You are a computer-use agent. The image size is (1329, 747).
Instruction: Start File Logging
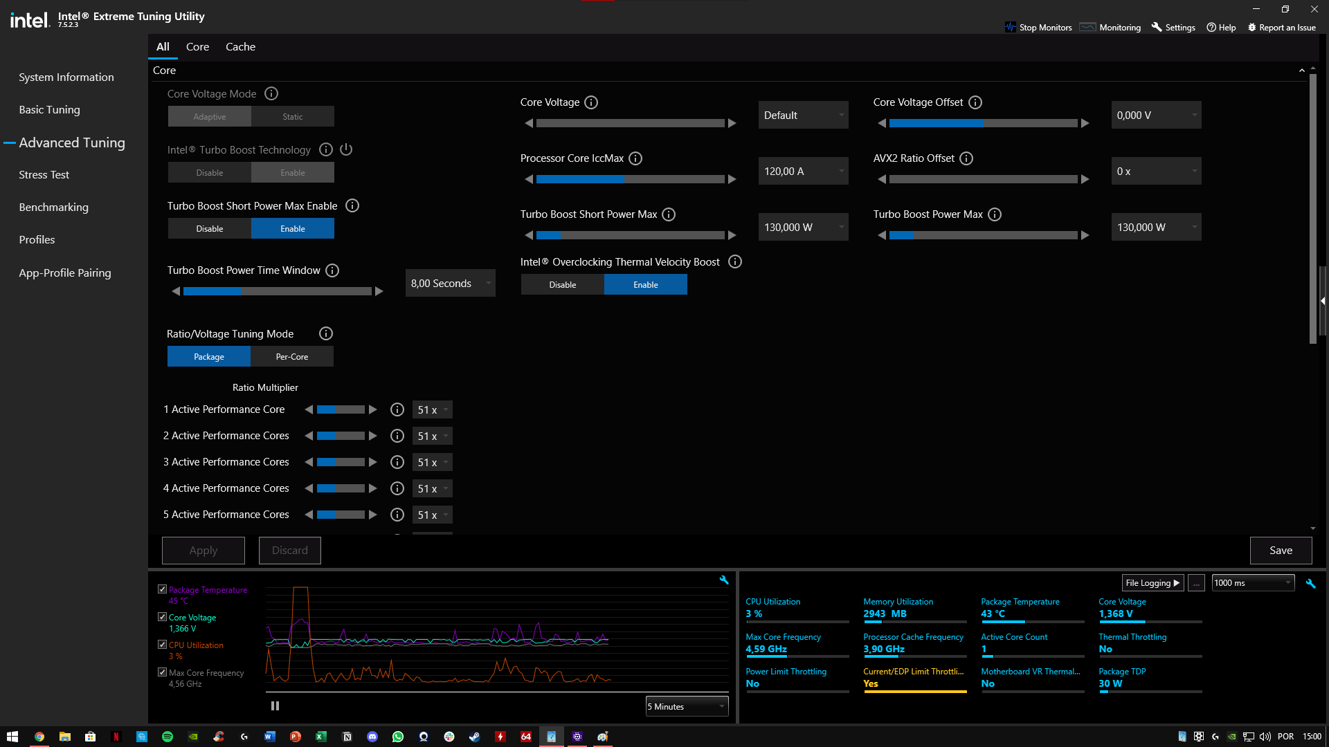click(1152, 582)
